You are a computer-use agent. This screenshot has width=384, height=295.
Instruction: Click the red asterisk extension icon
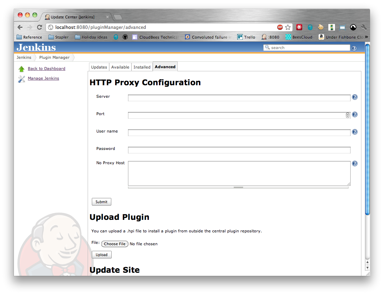tap(299, 27)
